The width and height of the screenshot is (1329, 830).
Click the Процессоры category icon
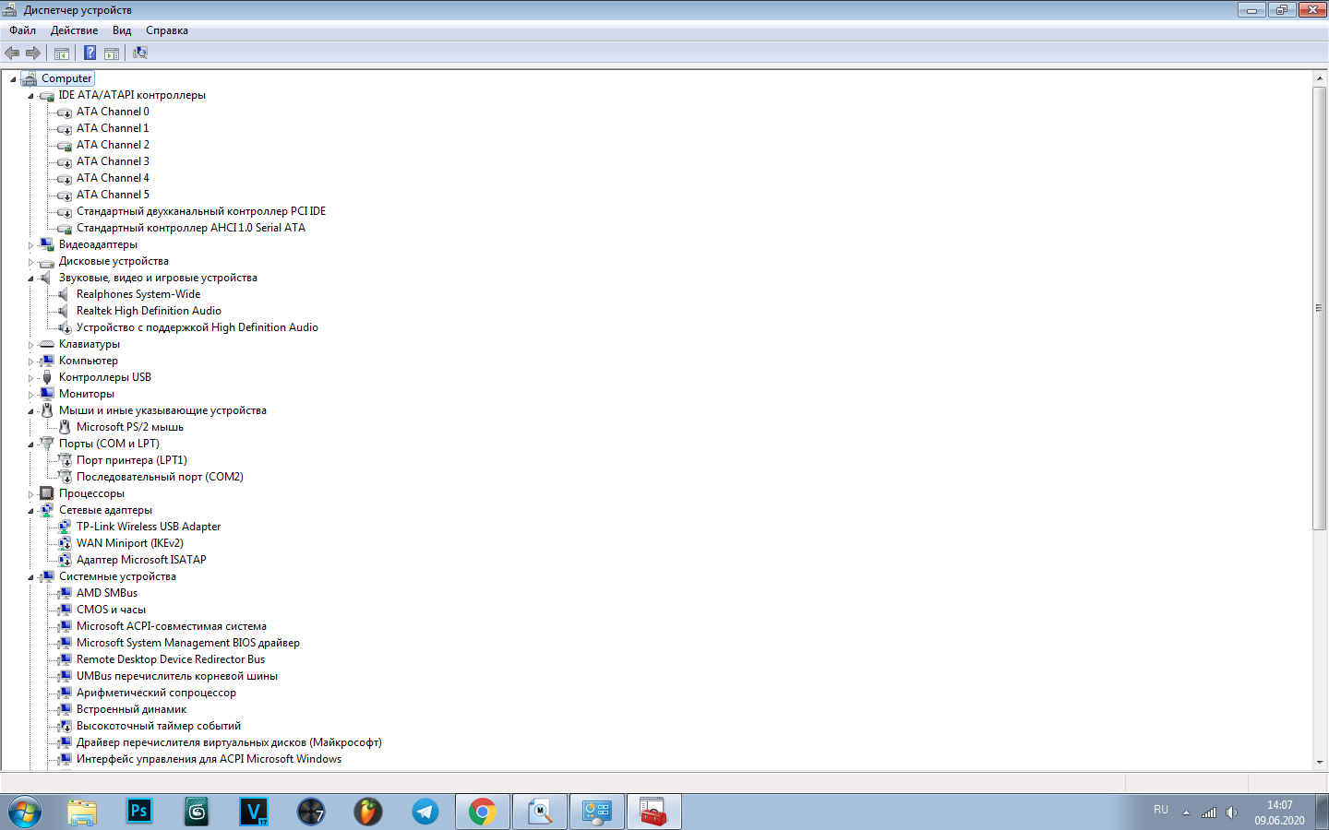47,493
